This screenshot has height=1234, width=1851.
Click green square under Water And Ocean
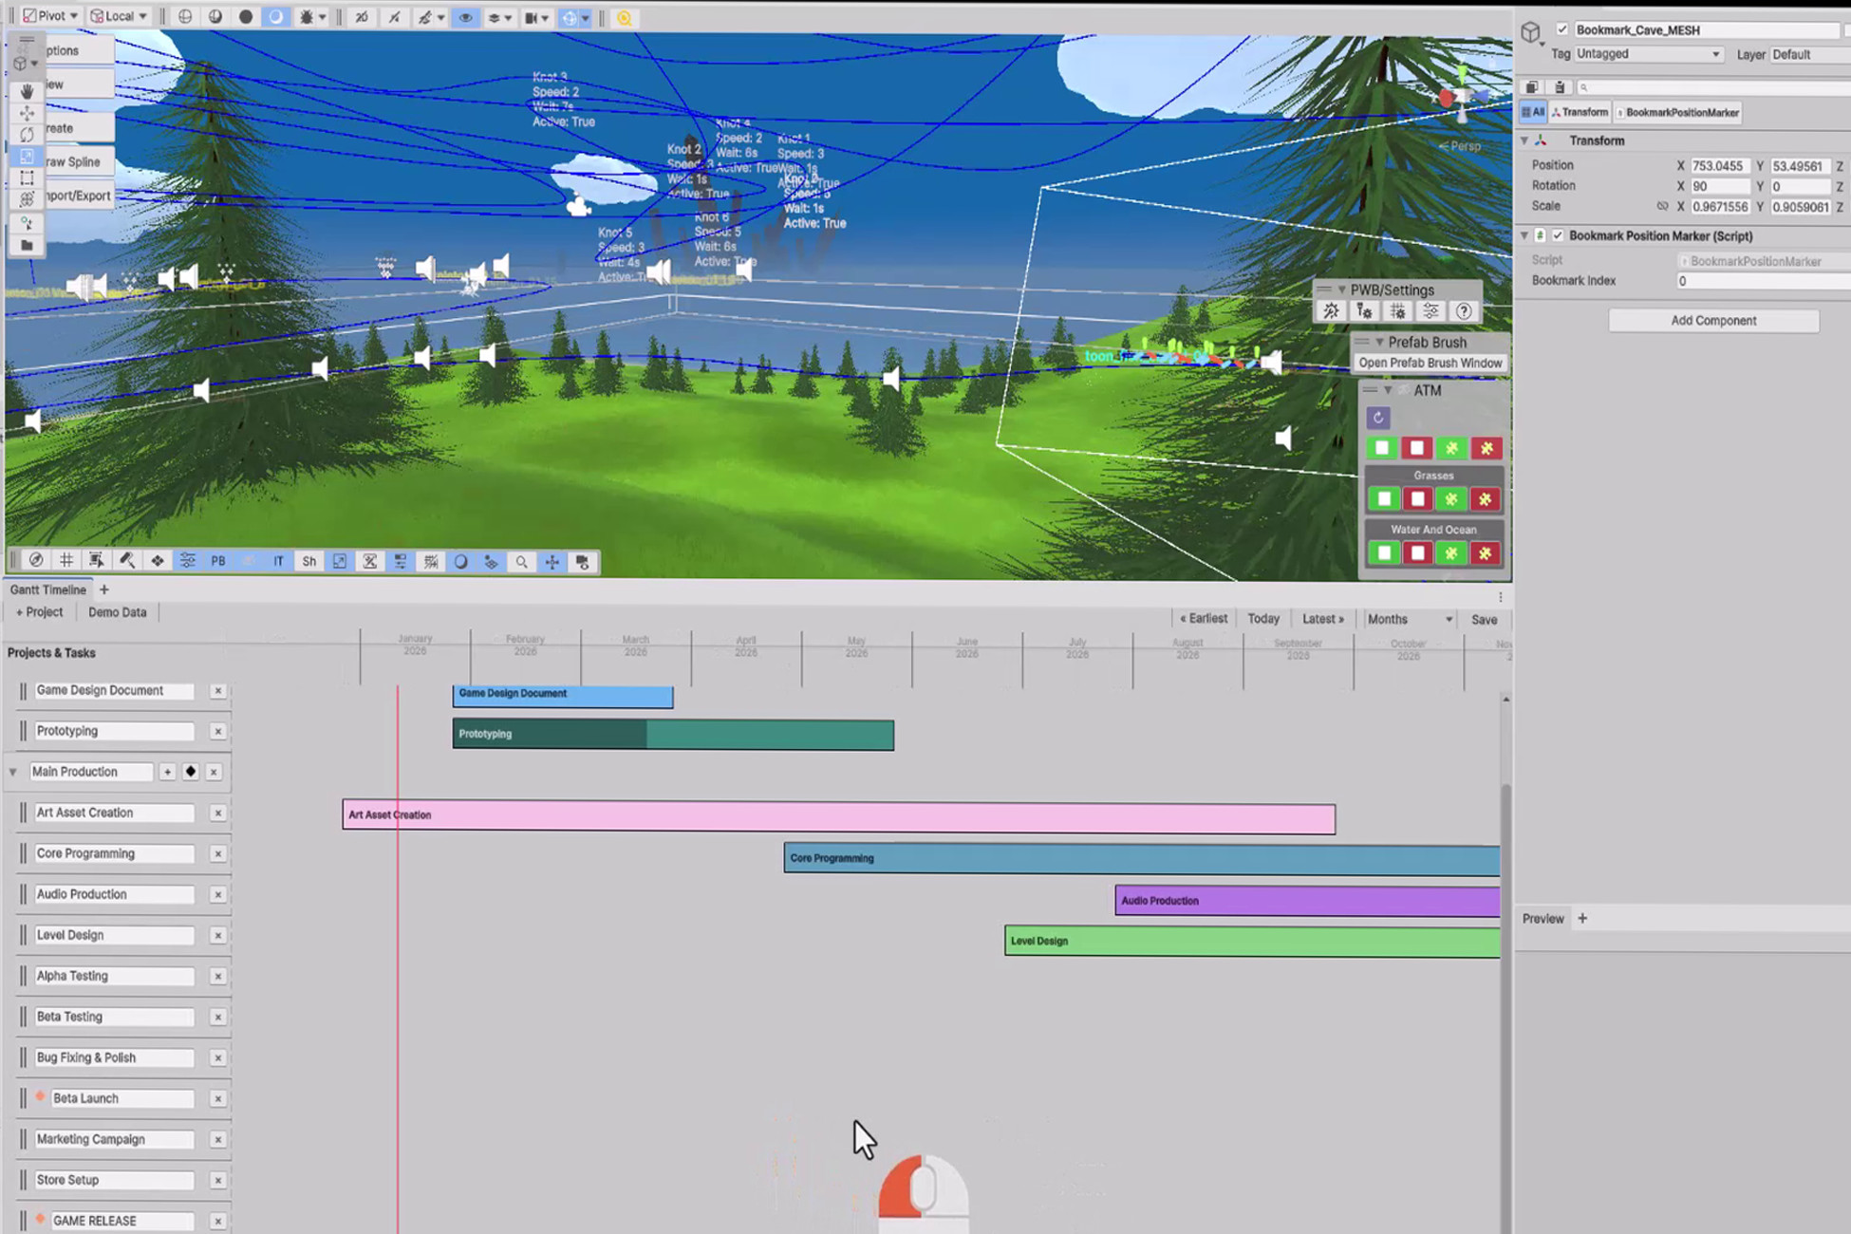tap(1384, 553)
